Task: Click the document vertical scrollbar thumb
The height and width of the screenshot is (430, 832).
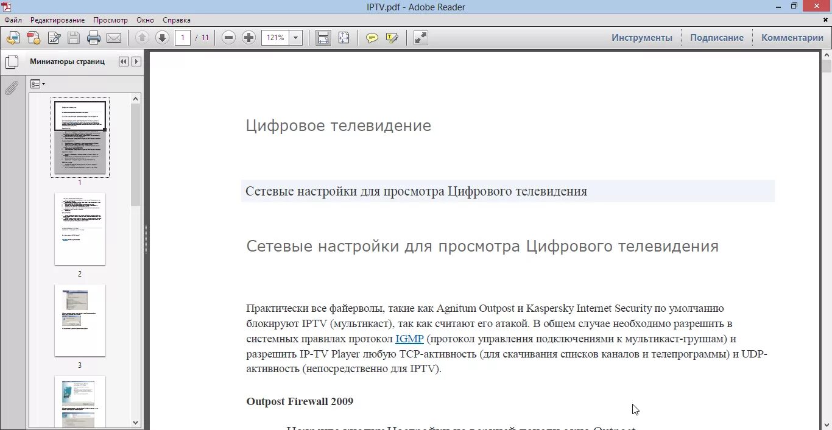Action: (827, 67)
